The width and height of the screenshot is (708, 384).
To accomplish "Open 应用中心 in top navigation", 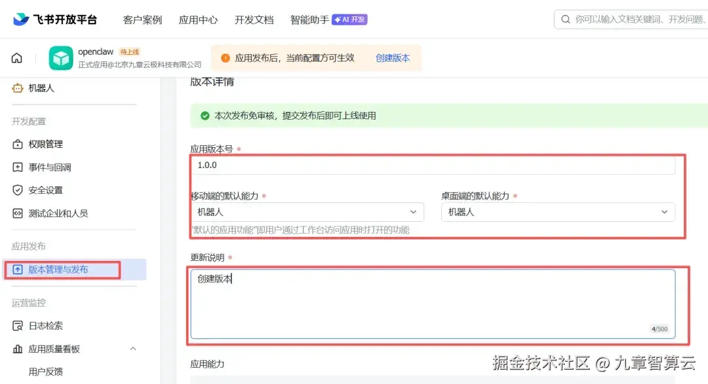I will pyautogui.click(x=198, y=20).
